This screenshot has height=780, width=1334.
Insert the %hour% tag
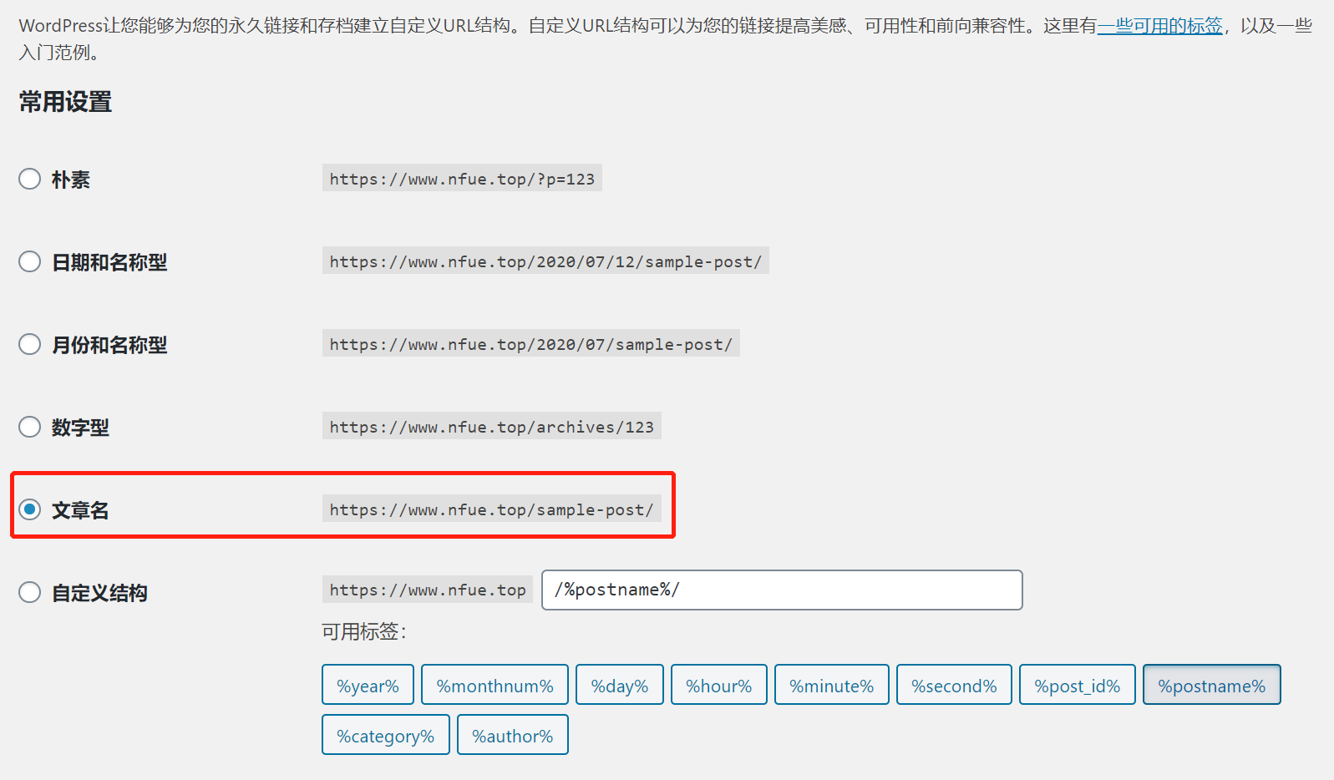[x=719, y=685]
